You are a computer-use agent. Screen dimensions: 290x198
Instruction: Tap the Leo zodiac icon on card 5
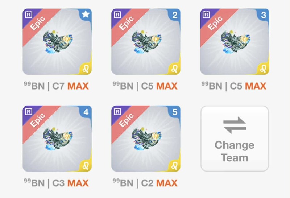(174, 166)
